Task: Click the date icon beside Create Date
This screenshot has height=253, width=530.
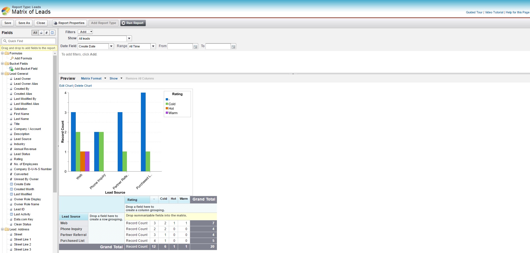Action: [11, 184]
